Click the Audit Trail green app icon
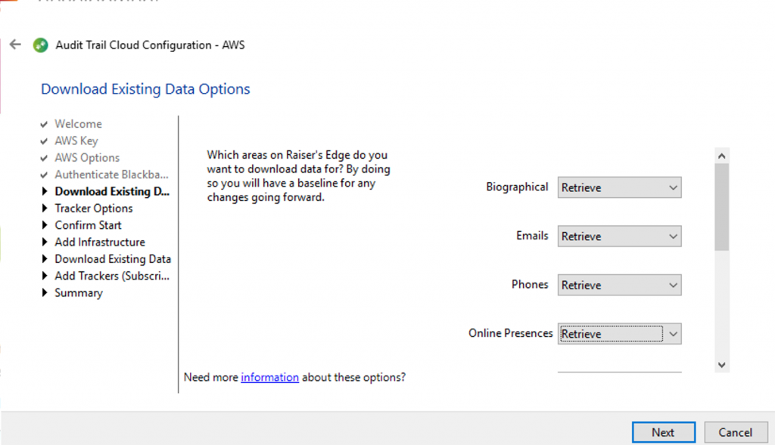Image resolution: width=775 pixels, height=445 pixels. (x=41, y=45)
